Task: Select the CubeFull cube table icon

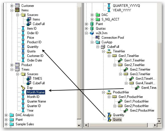Action: (103, 47)
